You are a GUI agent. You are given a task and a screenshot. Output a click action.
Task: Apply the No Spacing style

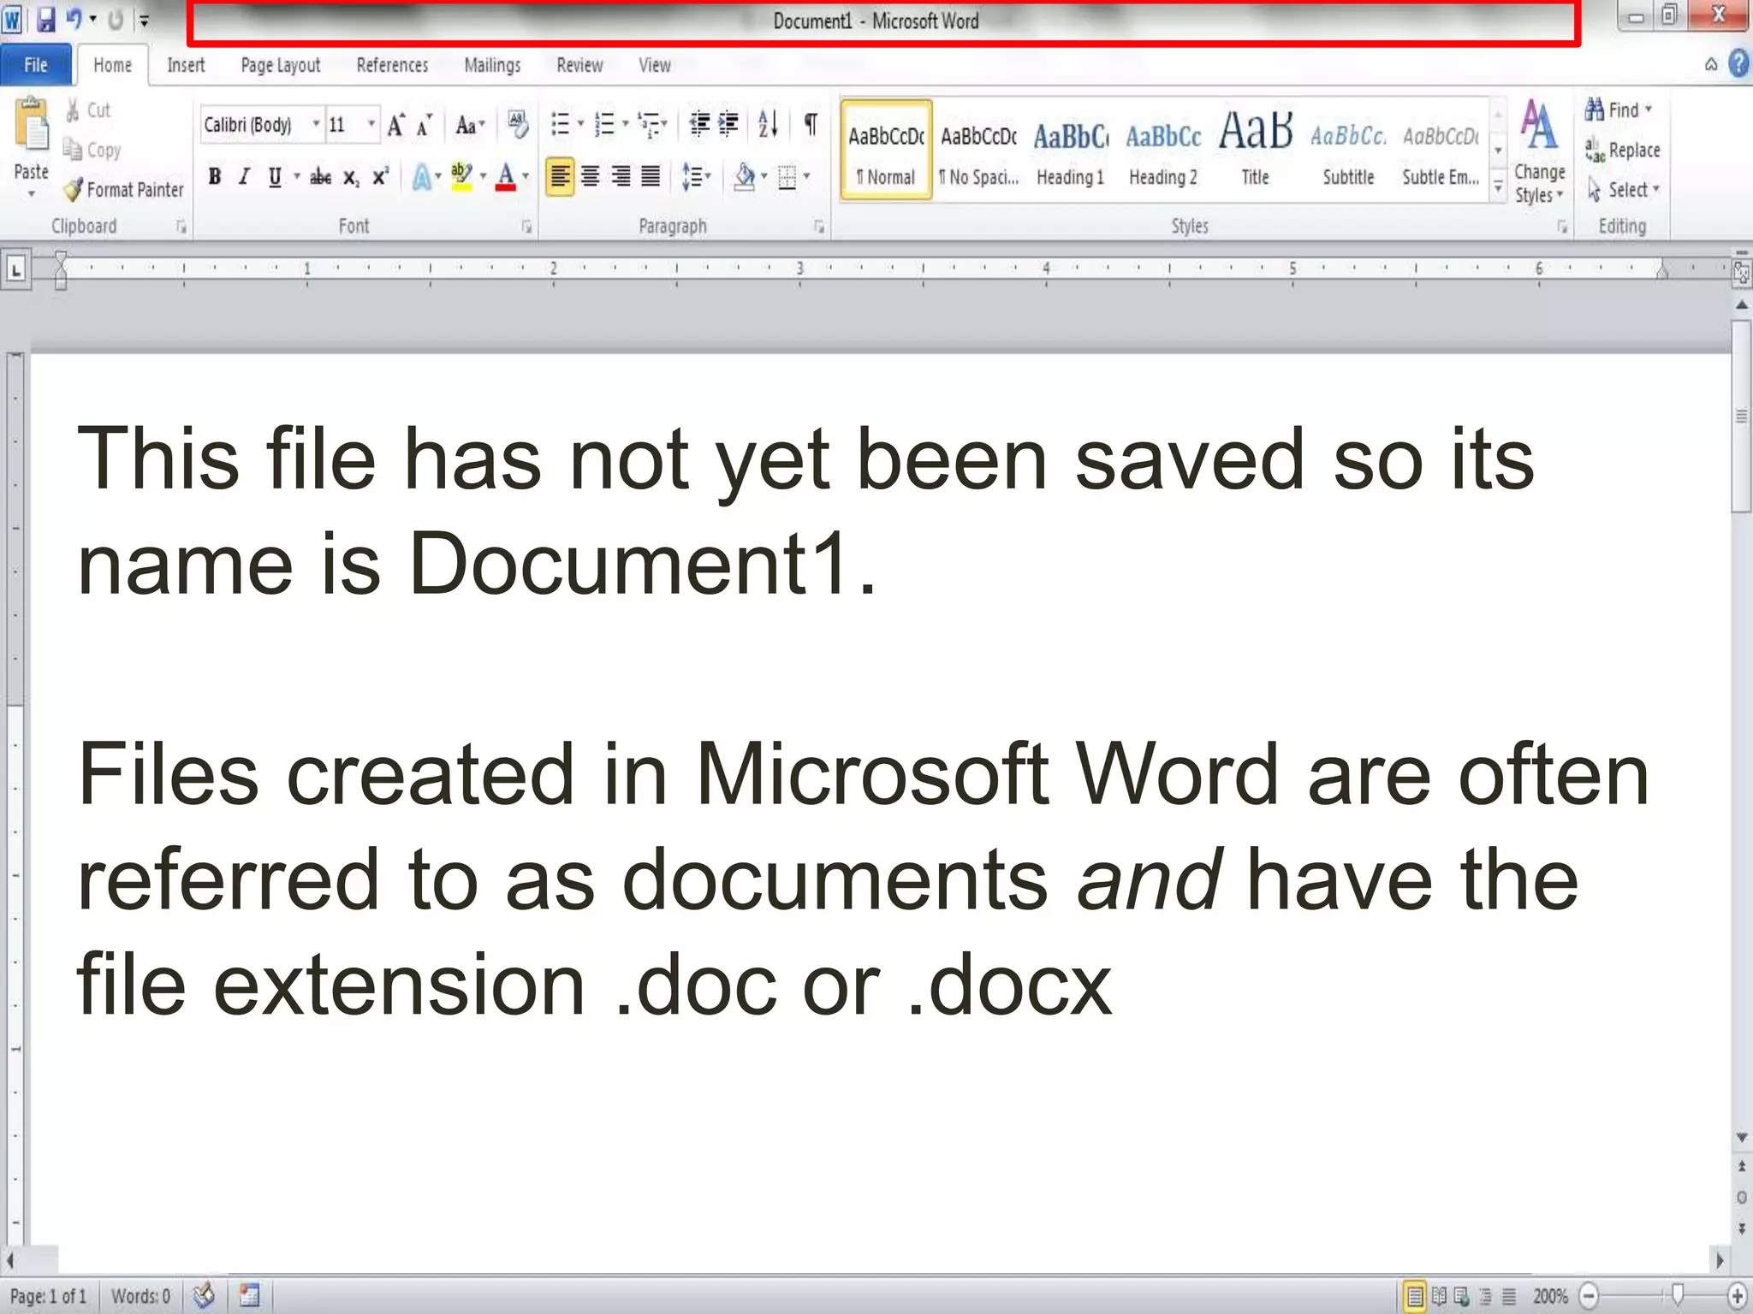978,151
